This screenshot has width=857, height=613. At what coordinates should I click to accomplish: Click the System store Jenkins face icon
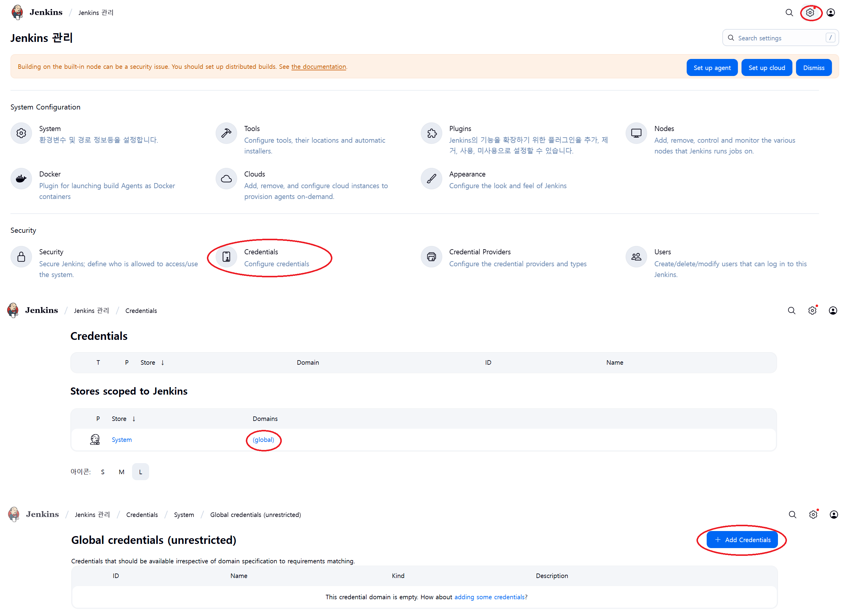[95, 439]
